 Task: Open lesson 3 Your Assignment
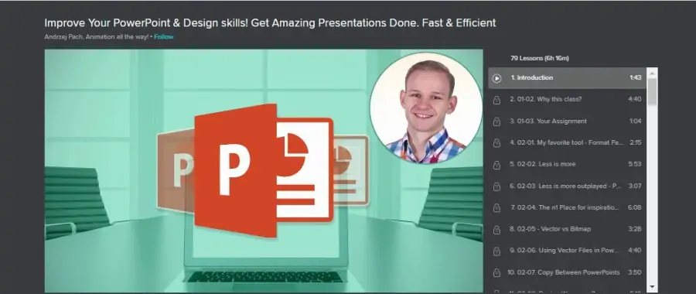point(568,121)
